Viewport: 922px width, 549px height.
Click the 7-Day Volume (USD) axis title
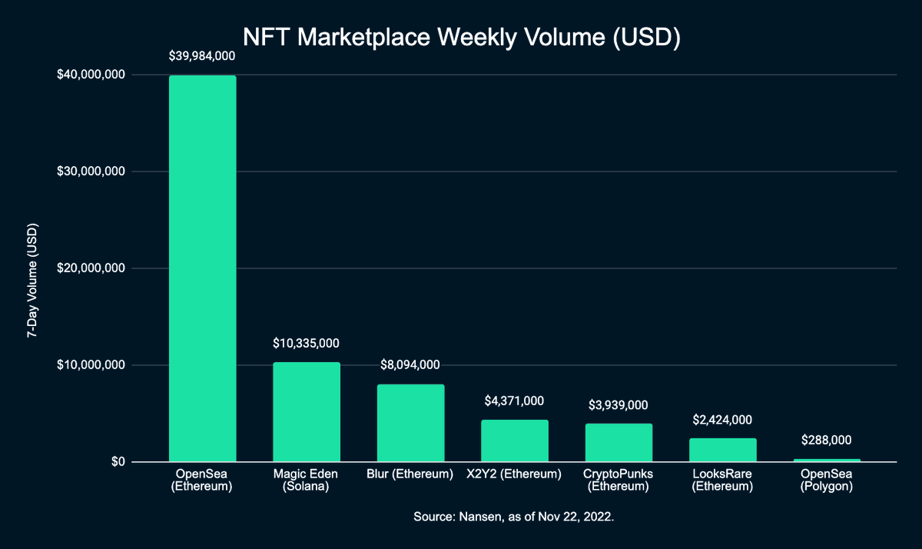pyautogui.click(x=32, y=281)
